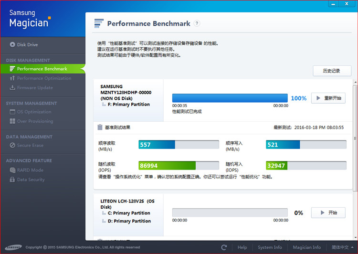Select F: Primary Partition
The height and width of the screenshot is (254, 358).
[x=128, y=105]
